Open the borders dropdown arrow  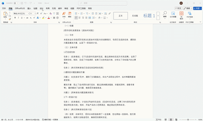107,18
